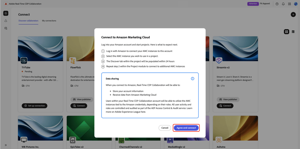Open the app switcher grid icon
300x149 pixels.
(x=290, y=4)
